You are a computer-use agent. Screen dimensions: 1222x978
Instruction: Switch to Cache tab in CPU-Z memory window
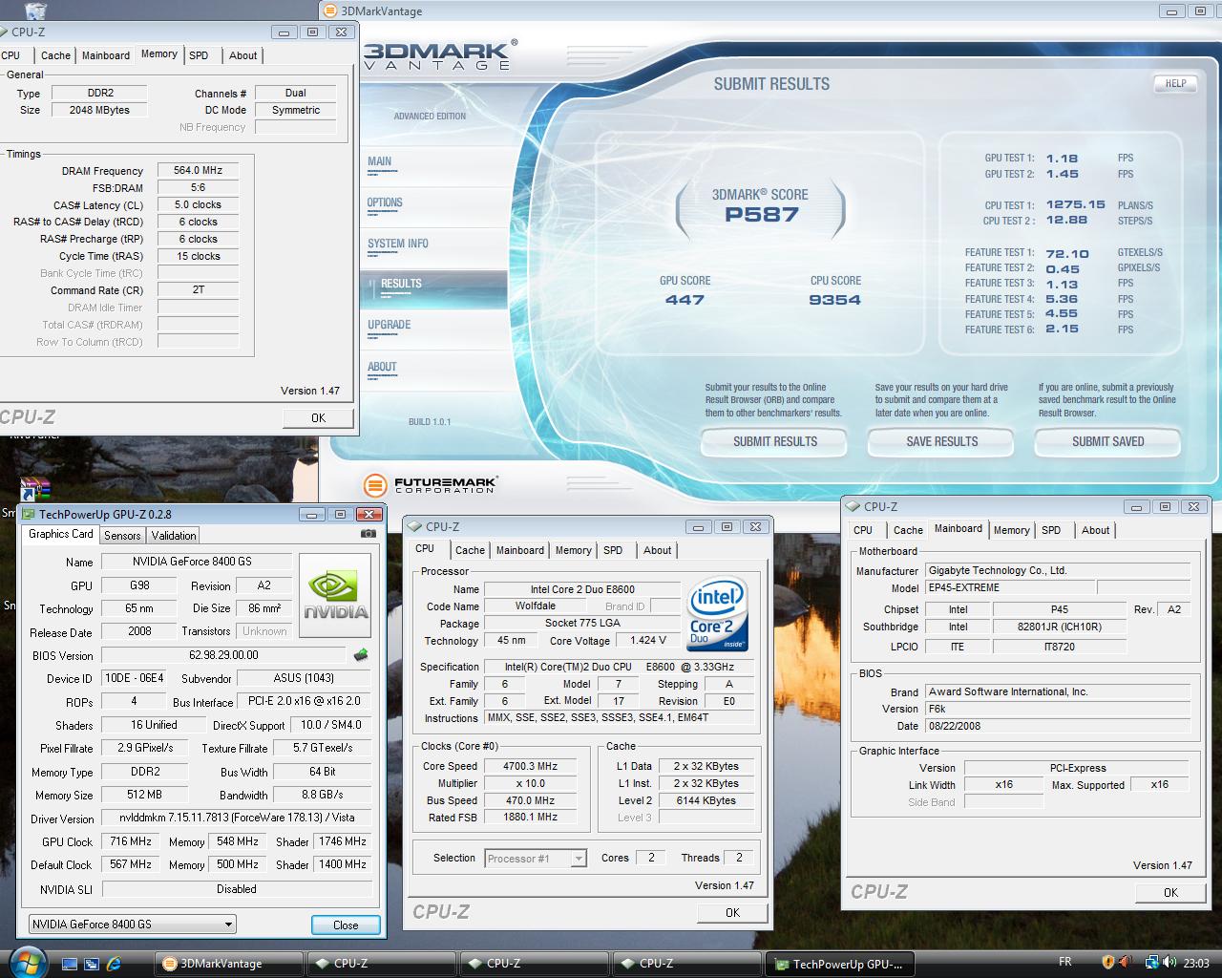(55, 55)
